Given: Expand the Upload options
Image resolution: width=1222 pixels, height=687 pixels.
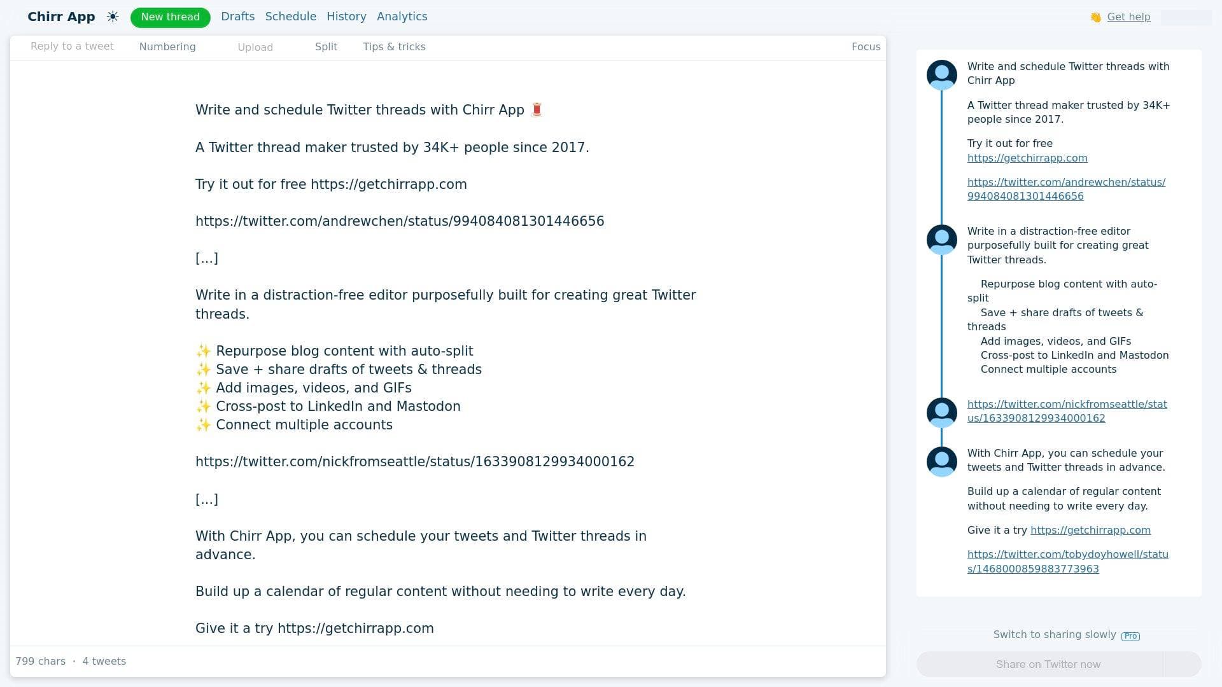Looking at the screenshot, I should tap(255, 46).
